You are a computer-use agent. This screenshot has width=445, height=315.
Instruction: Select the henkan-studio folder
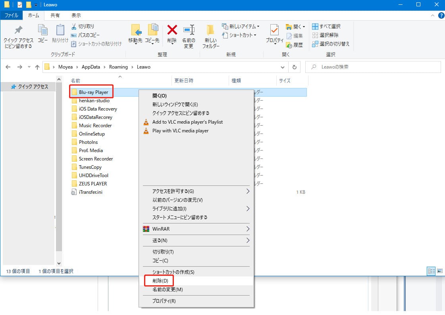click(94, 101)
